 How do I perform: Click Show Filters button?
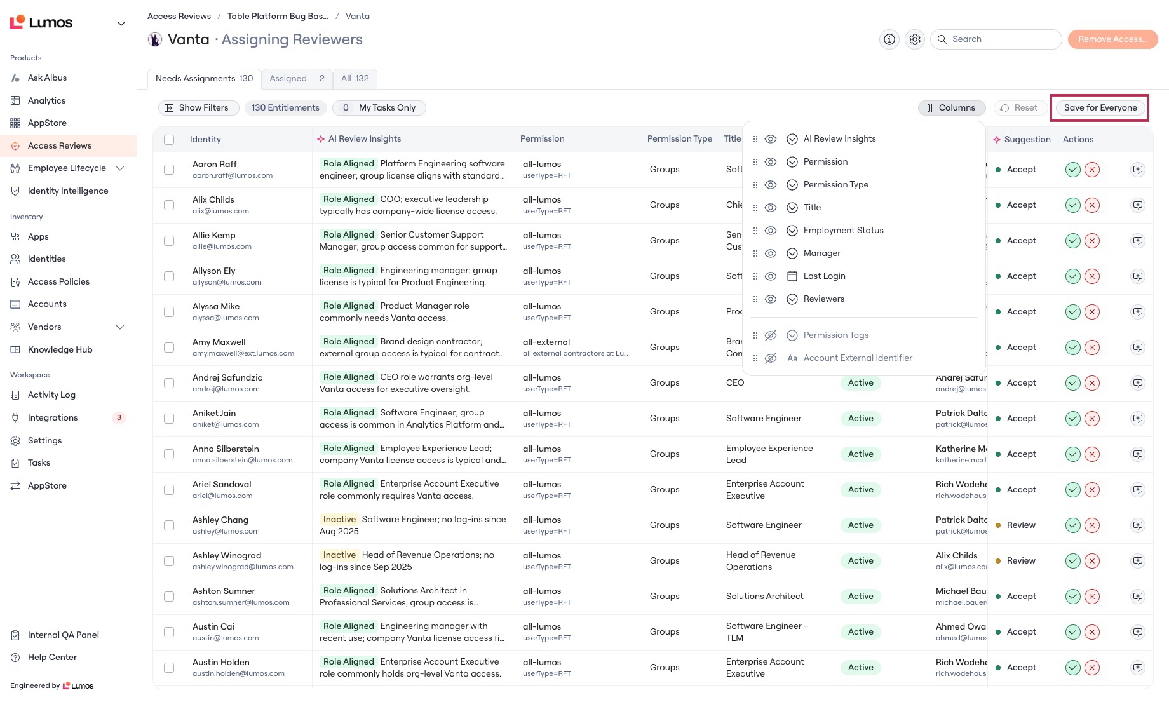[198, 108]
